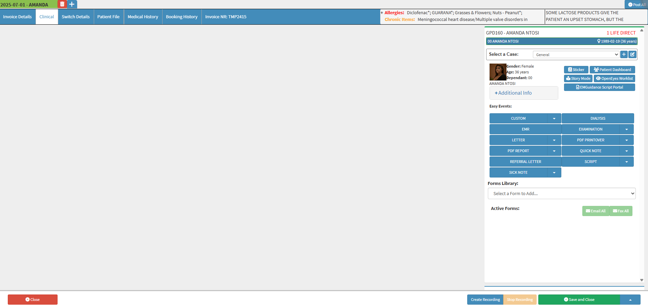
Task: Click the Chronic Items text line
Action: click(456, 20)
